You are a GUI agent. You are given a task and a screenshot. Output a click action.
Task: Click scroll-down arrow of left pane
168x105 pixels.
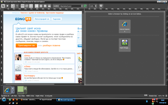point(83,82)
